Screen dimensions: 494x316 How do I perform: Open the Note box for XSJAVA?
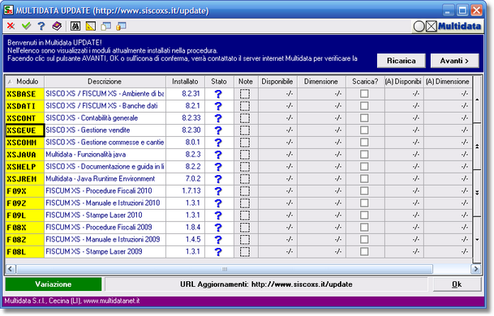pyautogui.click(x=245, y=155)
